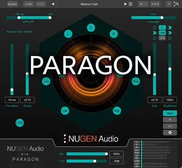Screen dimensions: 182x168
Task: Go to the next preset arrow
Action: click(126, 4)
